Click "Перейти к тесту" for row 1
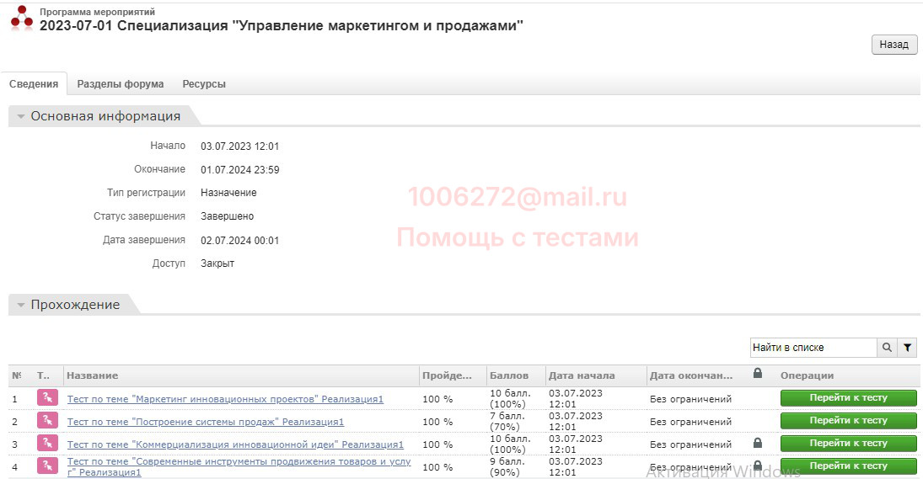 coord(848,398)
